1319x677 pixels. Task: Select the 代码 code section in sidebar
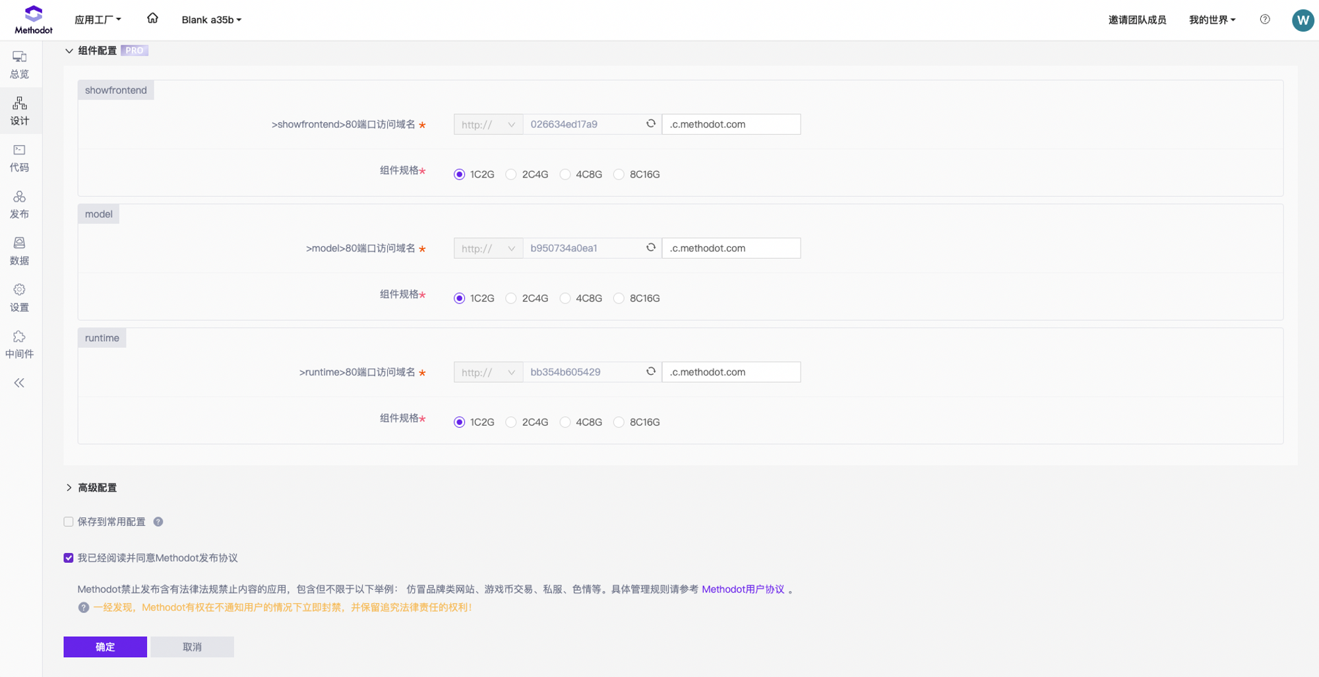pos(19,158)
